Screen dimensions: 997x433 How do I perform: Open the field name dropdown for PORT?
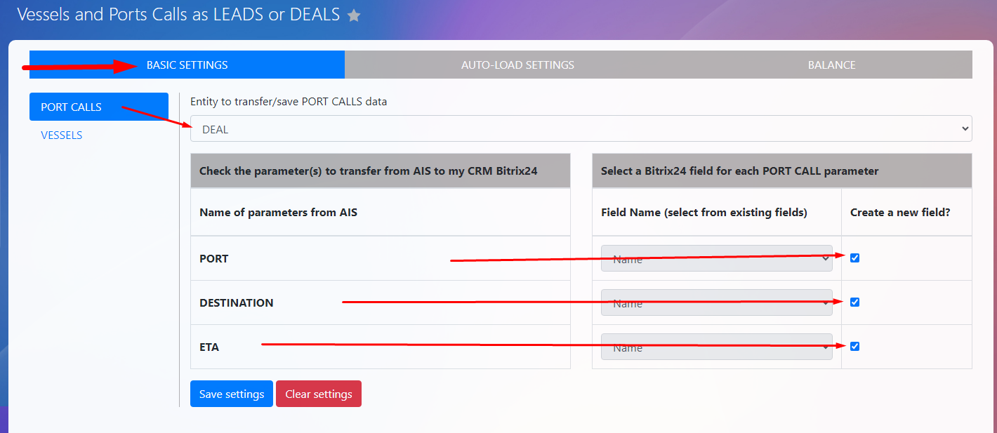(x=716, y=258)
